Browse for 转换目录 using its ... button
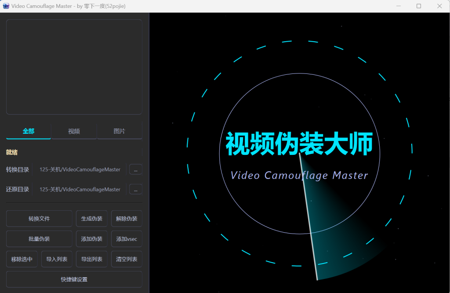450x293 pixels. [x=135, y=169]
